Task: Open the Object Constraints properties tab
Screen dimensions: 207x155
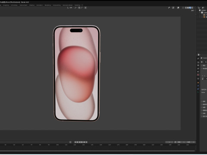Action: point(198,89)
